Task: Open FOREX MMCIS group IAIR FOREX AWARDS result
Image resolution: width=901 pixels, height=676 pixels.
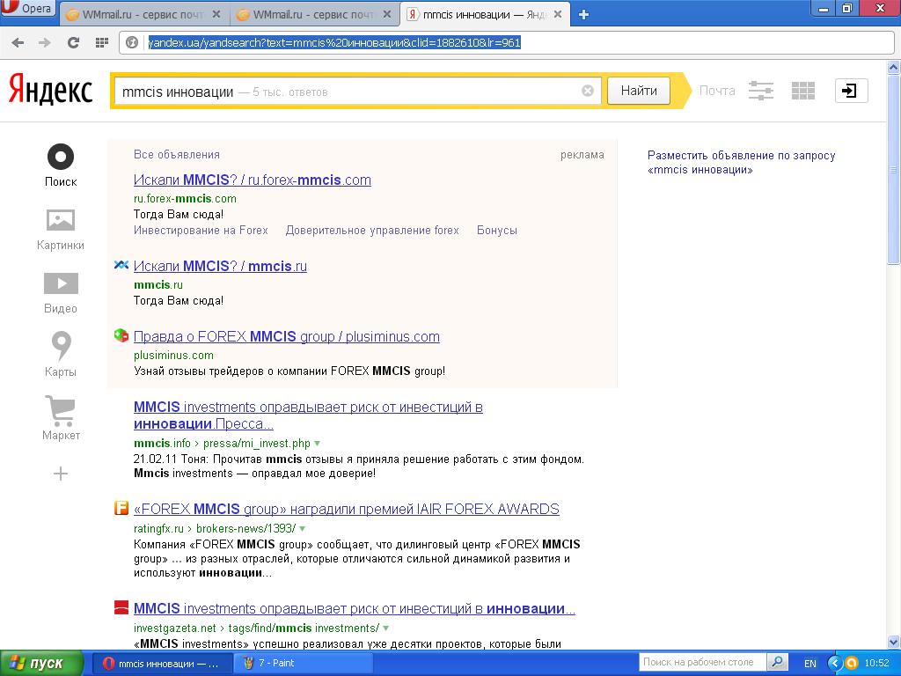Action: [347, 510]
